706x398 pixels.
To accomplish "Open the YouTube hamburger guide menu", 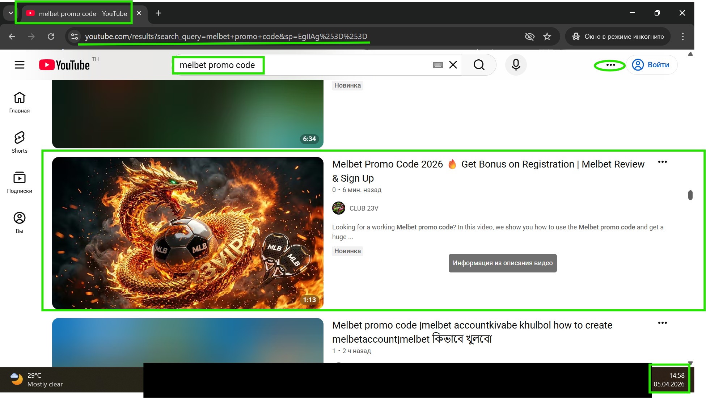I will point(20,65).
